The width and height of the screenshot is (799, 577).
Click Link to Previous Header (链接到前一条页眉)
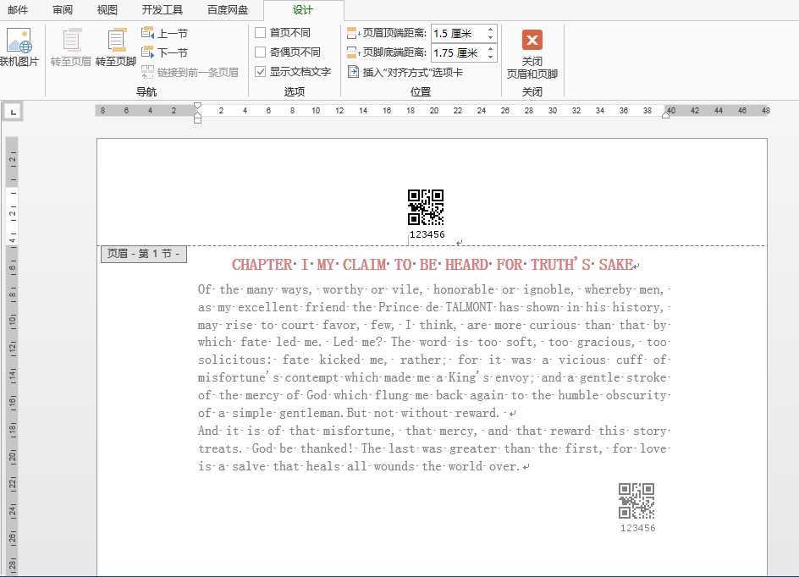coord(190,72)
